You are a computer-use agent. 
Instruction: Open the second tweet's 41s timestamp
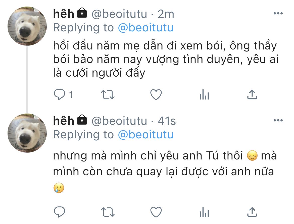point(167,121)
